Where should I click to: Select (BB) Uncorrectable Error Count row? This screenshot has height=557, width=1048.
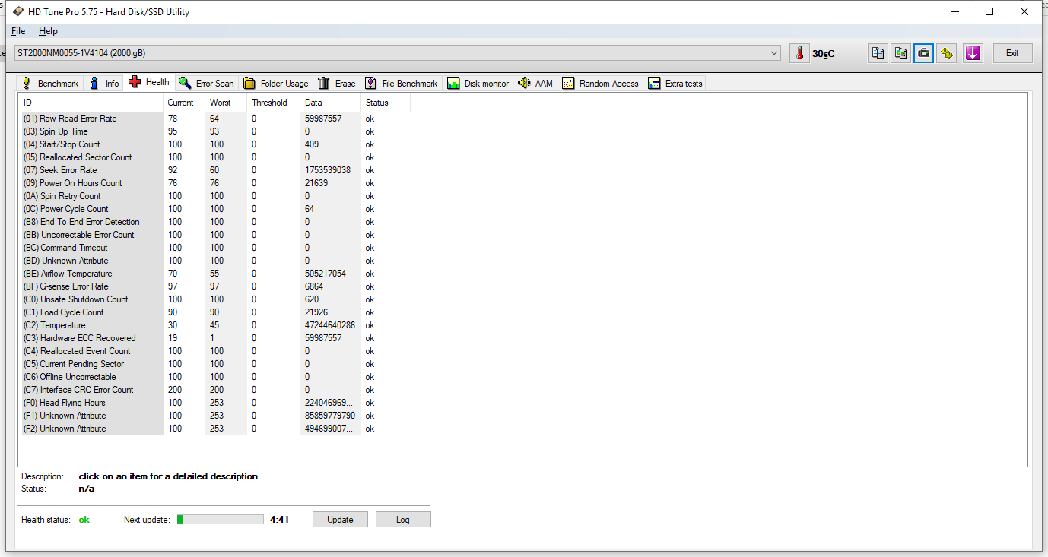click(x=215, y=235)
